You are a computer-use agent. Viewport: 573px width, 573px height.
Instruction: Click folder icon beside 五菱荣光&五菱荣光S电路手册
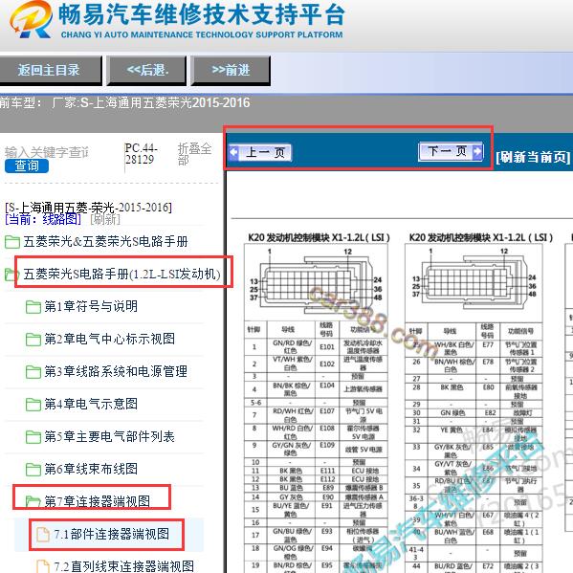click(x=12, y=242)
